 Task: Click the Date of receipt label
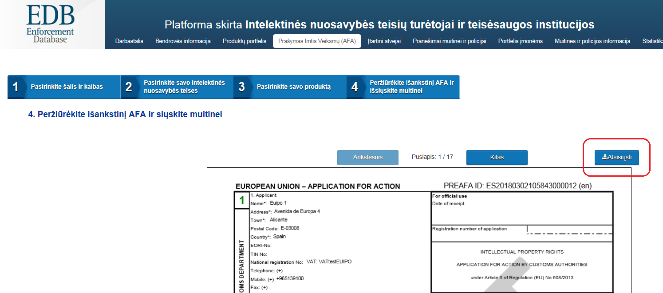coord(448,204)
